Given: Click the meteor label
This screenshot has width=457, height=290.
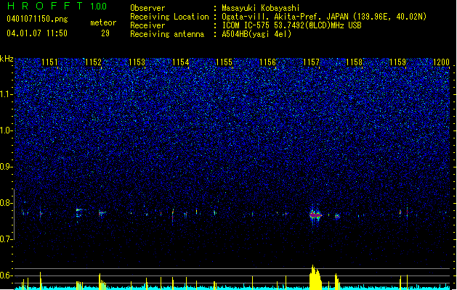Looking at the screenshot, I should pos(103,22).
